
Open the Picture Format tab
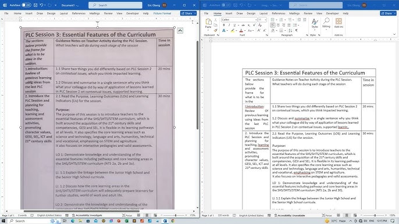tap(162, 13)
